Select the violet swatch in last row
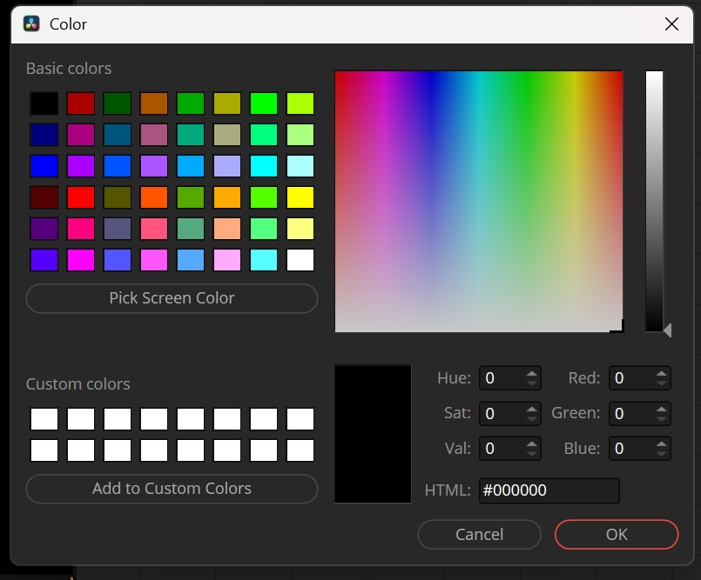The height and width of the screenshot is (580, 701). (x=44, y=260)
